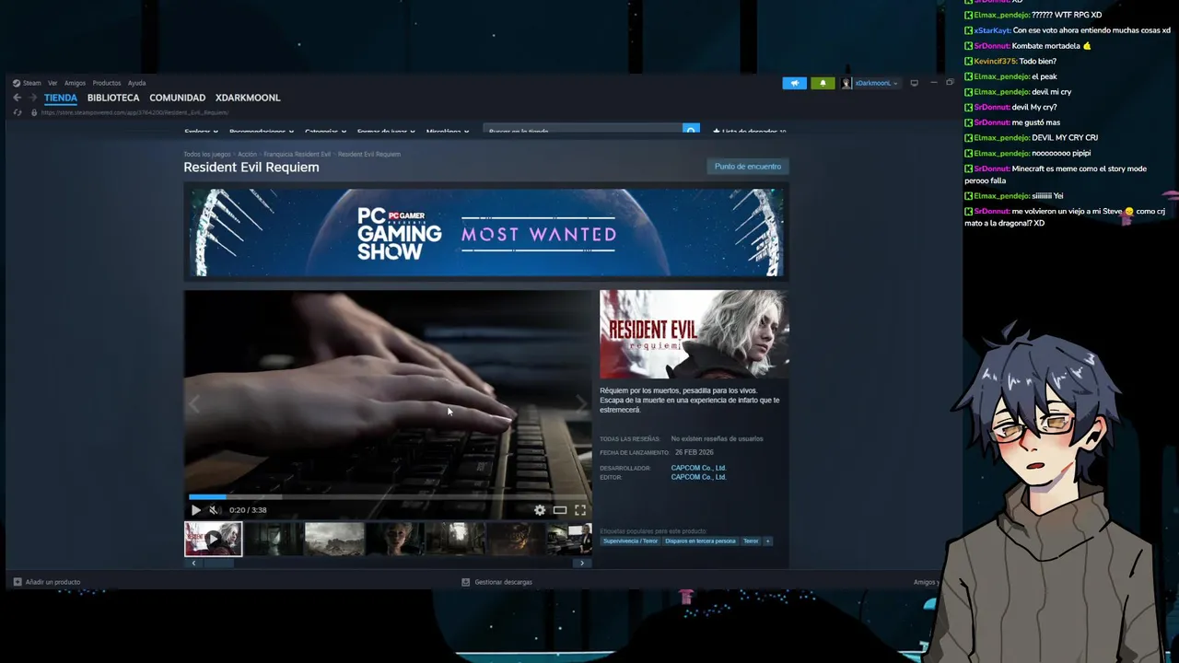Click the store URL address bar
Screen dimensions: 1179x663
134,112
